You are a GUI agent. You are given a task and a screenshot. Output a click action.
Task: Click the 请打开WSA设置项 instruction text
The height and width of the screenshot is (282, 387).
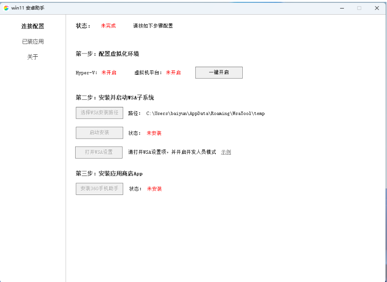172,152
